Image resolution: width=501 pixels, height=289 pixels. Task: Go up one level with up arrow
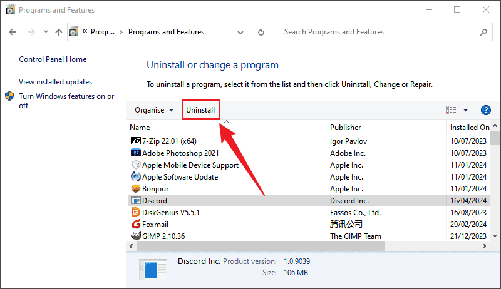coord(58,32)
